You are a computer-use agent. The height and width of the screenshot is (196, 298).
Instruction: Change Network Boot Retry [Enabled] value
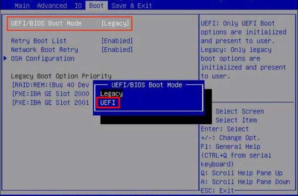[x=117, y=49]
